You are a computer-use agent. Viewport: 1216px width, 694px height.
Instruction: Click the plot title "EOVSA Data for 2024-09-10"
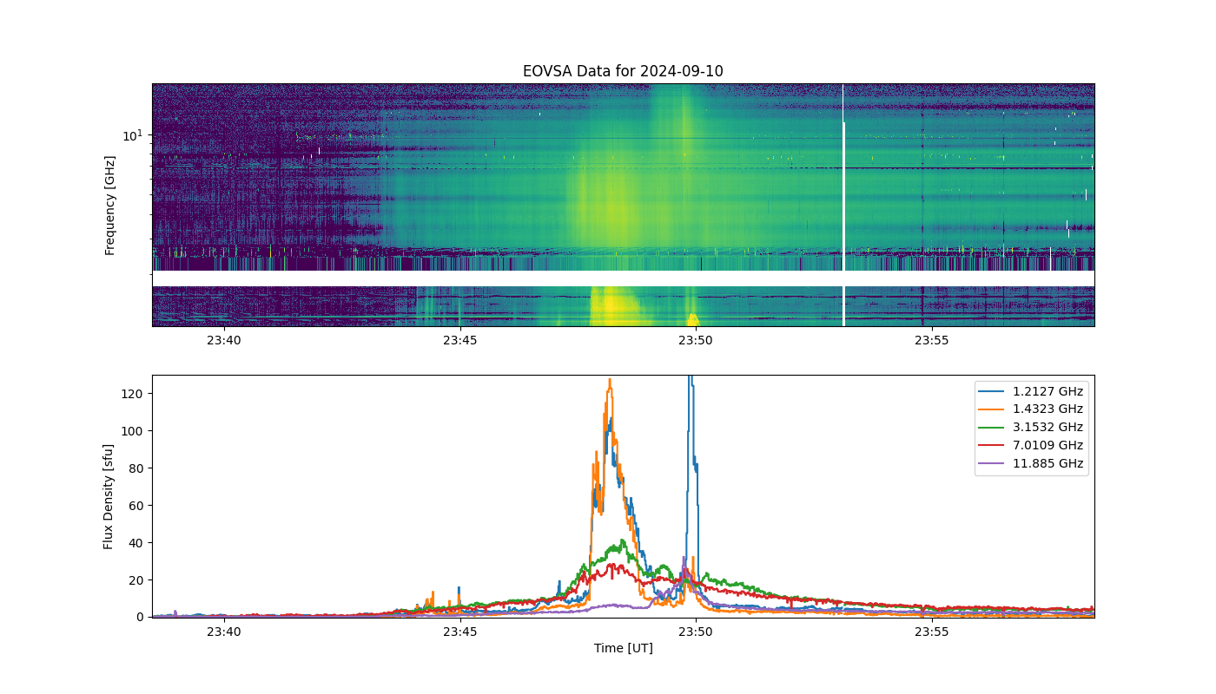(x=623, y=71)
